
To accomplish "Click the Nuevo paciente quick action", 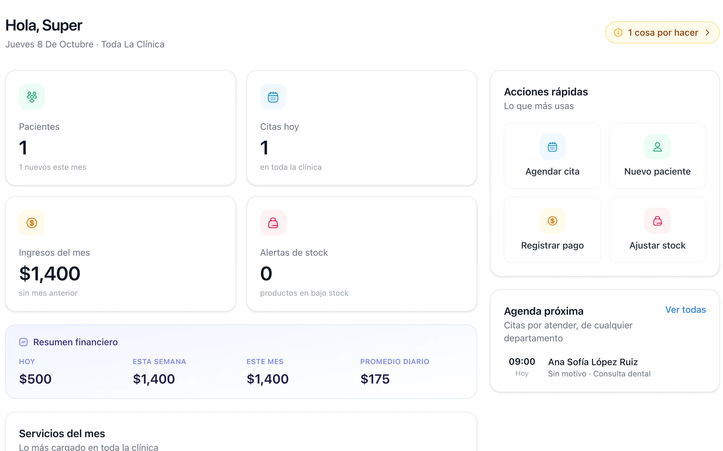I will 657,156.
